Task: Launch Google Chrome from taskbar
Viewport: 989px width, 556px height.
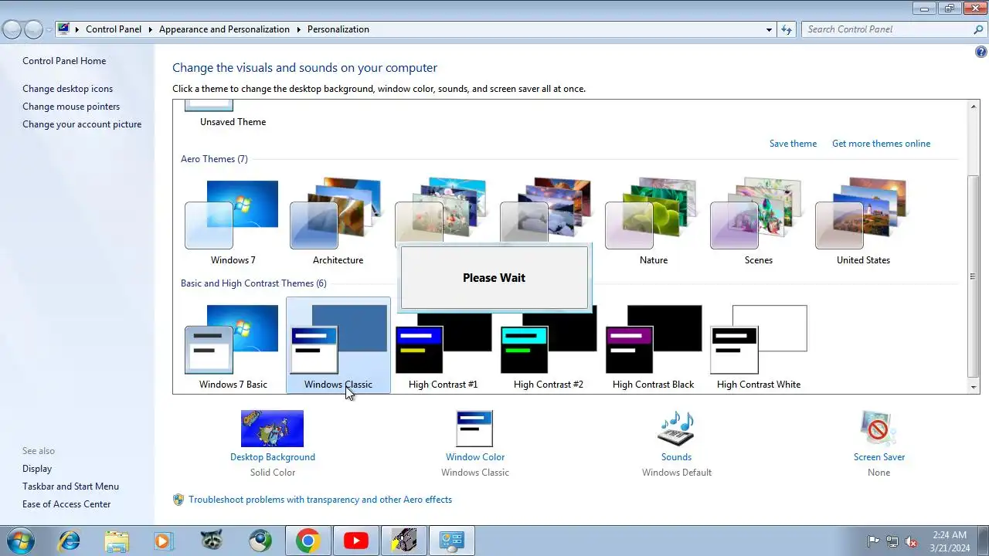Action: tap(308, 541)
